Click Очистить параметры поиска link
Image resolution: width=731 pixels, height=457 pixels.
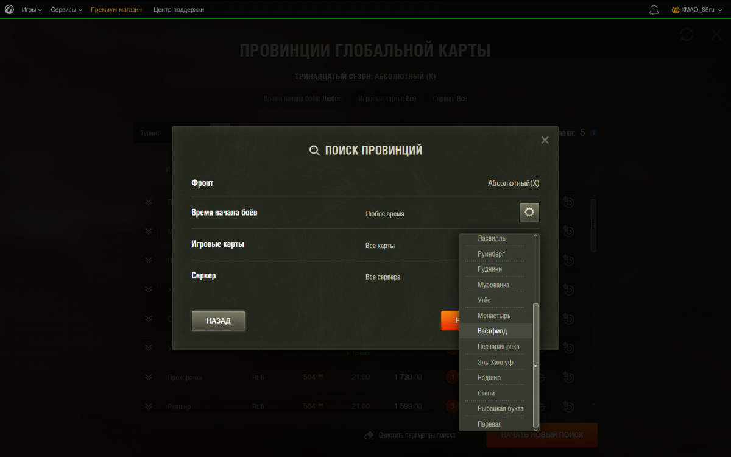(x=417, y=435)
